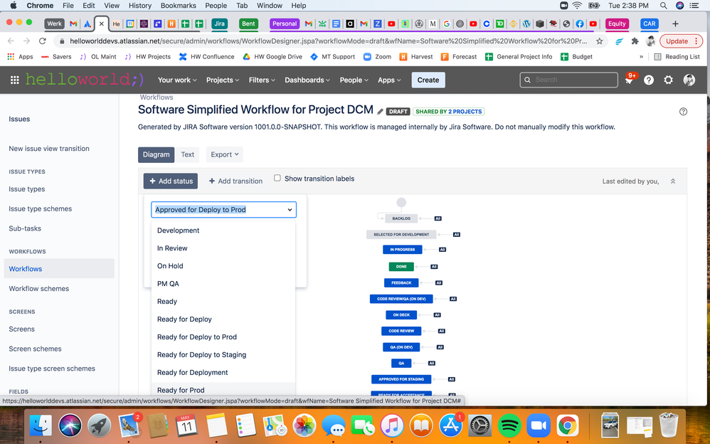Reload the page with the refresh icon

43,41
